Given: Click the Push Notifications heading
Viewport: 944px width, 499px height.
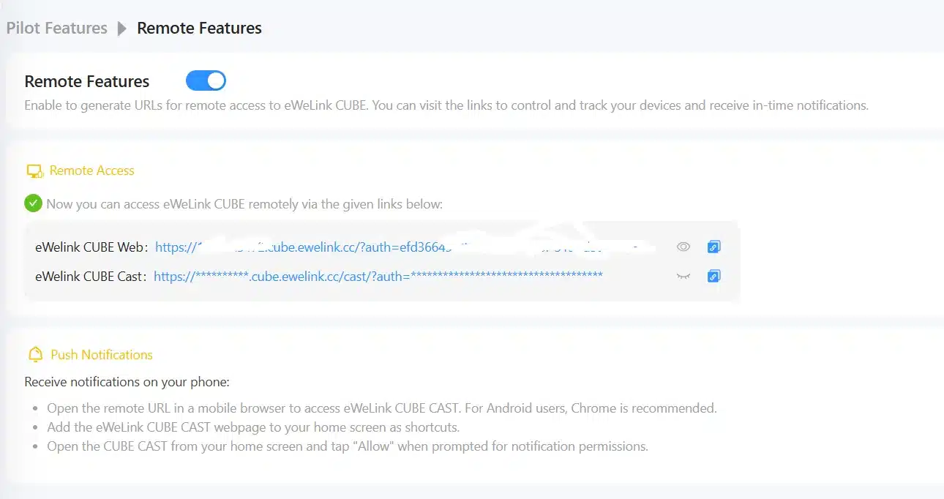Looking at the screenshot, I should click(102, 355).
